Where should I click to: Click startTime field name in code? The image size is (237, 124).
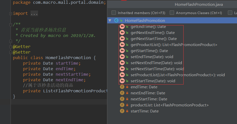67,63
